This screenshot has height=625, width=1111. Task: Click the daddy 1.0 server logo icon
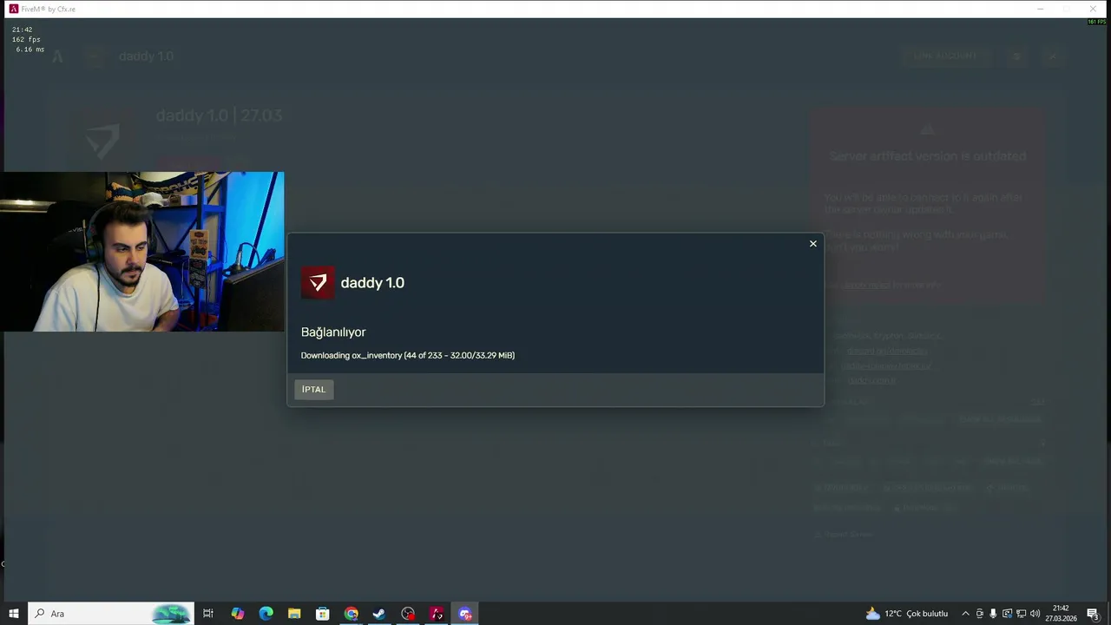pyautogui.click(x=318, y=283)
